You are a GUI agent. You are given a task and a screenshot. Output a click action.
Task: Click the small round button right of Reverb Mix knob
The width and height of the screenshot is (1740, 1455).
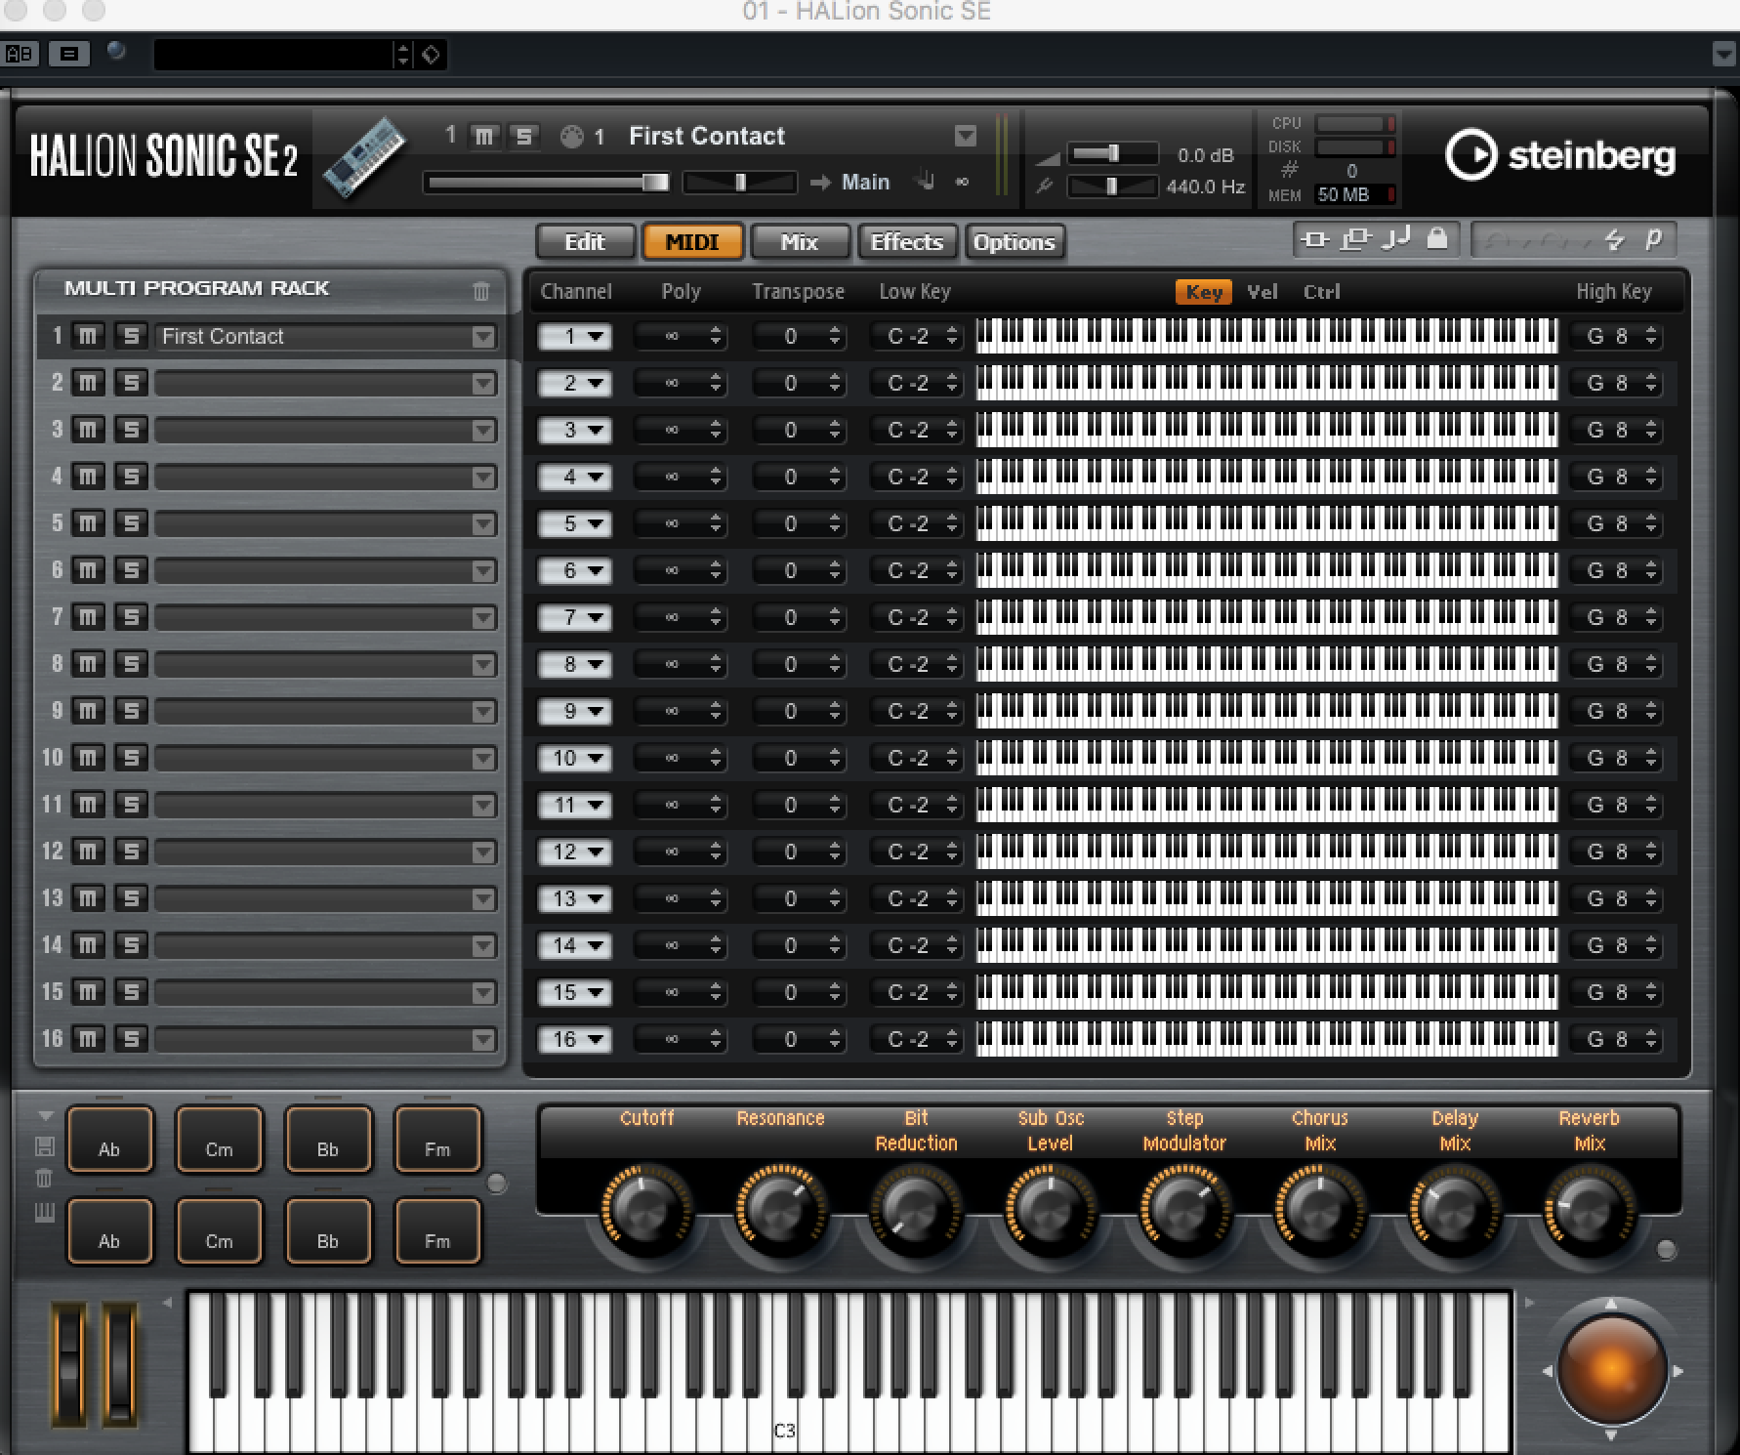(1667, 1250)
